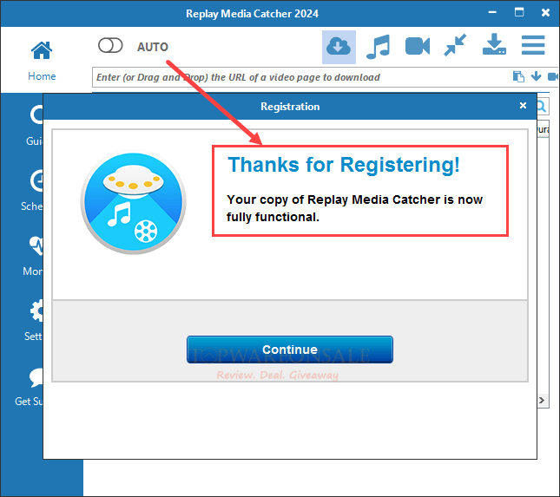Click the scroll right arrow
560x497 pixels.
[542, 401]
